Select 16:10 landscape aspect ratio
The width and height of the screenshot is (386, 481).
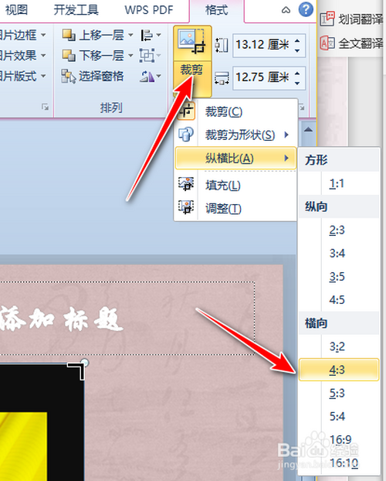pos(339,463)
